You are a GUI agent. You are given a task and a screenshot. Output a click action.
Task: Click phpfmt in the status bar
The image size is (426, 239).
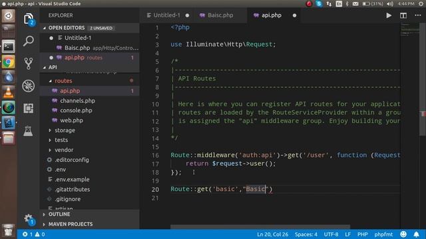pos(383,234)
